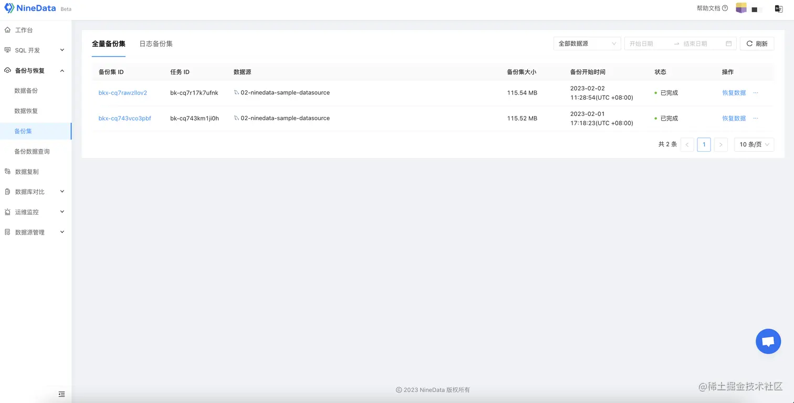Open more actions for bkx-cq743vco3pbf
This screenshot has width=794, height=403.
[x=756, y=119]
